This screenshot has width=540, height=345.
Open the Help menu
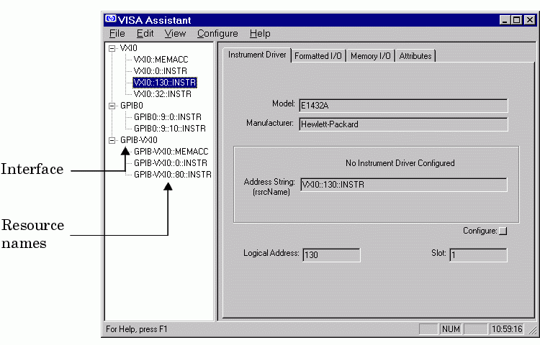(x=260, y=33)
